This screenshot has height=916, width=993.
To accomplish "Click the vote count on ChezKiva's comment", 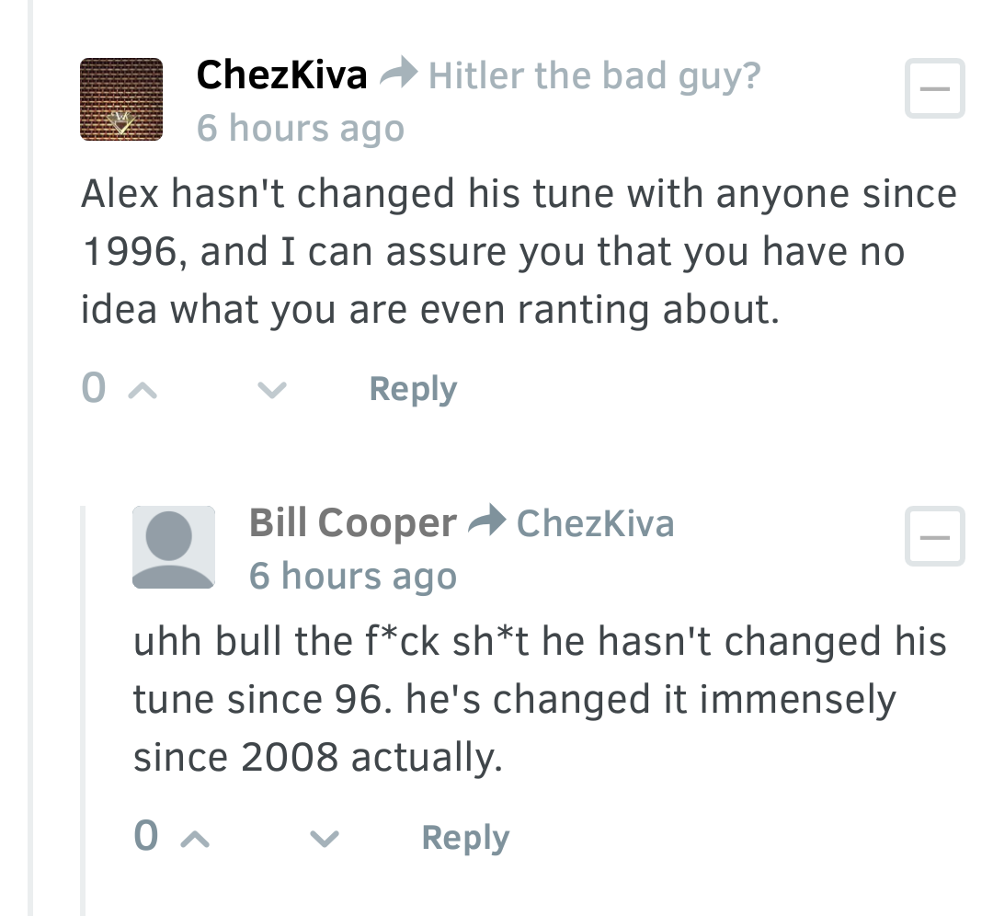I will tap(94, 388).
